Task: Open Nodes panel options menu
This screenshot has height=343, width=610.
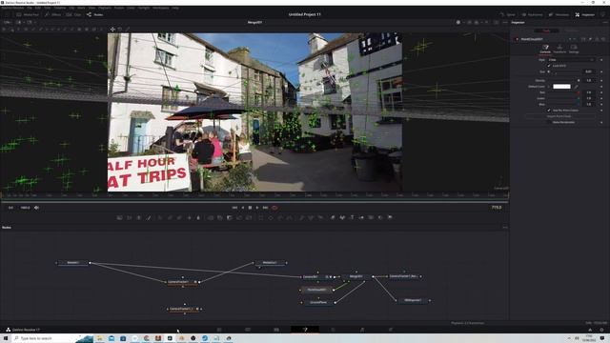Action: (x=505, y=228)
